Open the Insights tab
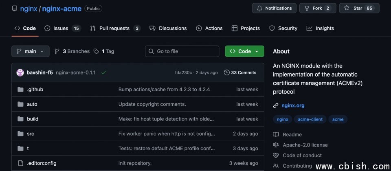391x171 pixels. (320, 28)
